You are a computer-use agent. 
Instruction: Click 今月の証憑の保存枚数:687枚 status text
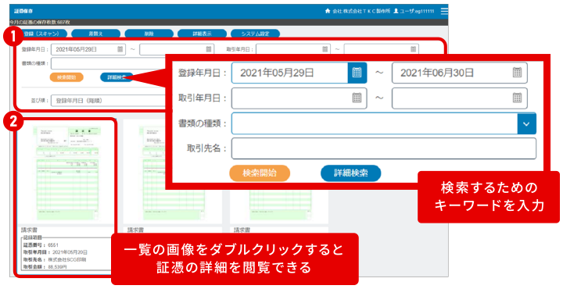[x=40, y=22]
